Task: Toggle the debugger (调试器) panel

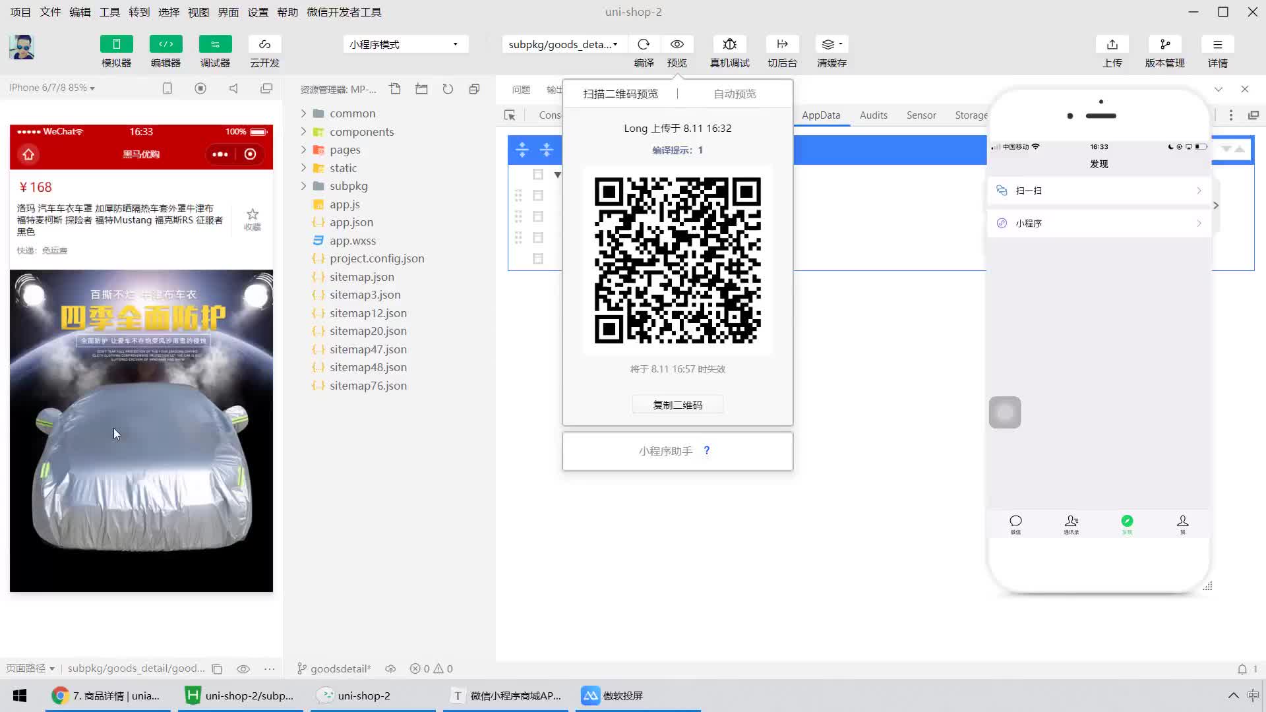Action: (215, 44)
